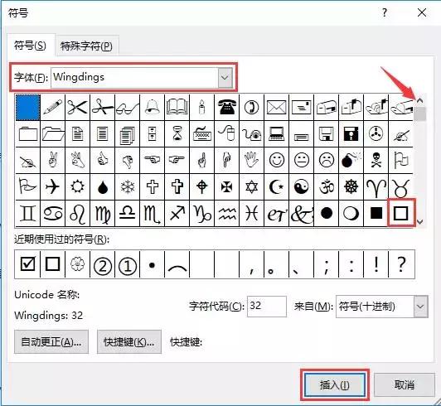Select the open folder symbol
Viewport: 441px width, 406px height.
click(x=52, y=134)
